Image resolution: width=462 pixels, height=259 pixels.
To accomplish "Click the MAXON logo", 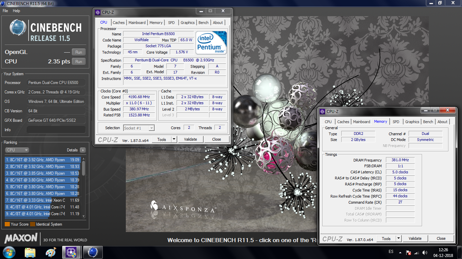I will point(21,238).
